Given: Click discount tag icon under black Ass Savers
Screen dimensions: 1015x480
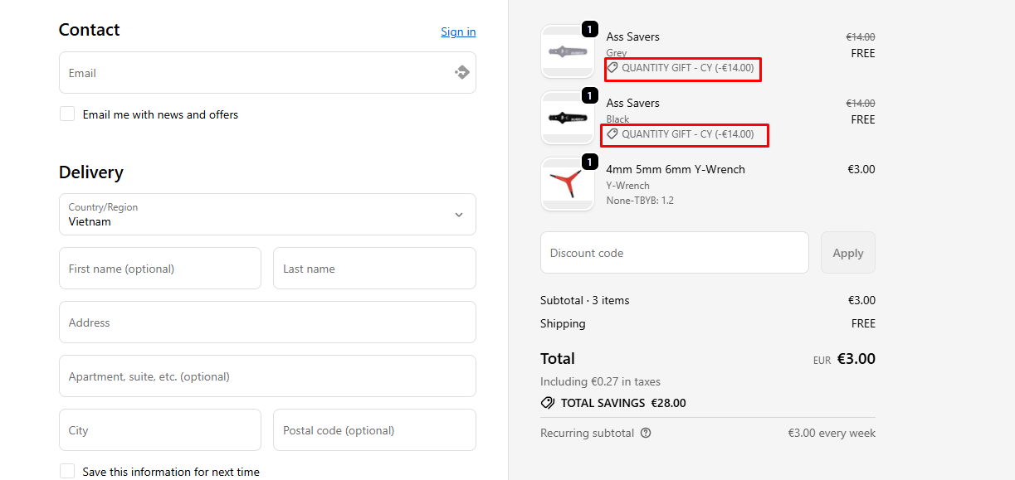Looking at the screenshot, I should (612, 134).
